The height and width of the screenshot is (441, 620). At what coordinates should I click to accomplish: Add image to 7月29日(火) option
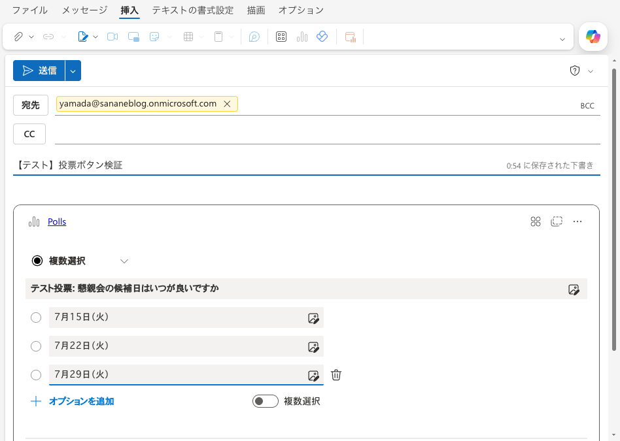(x=313, y=376)
